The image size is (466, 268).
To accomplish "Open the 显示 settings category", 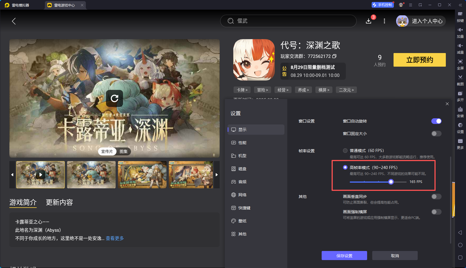I will tap(256, 130).
